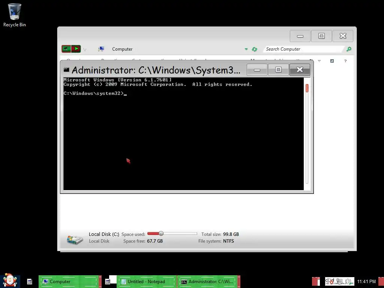Minimize the Administrator Command Prompt window

257,70
